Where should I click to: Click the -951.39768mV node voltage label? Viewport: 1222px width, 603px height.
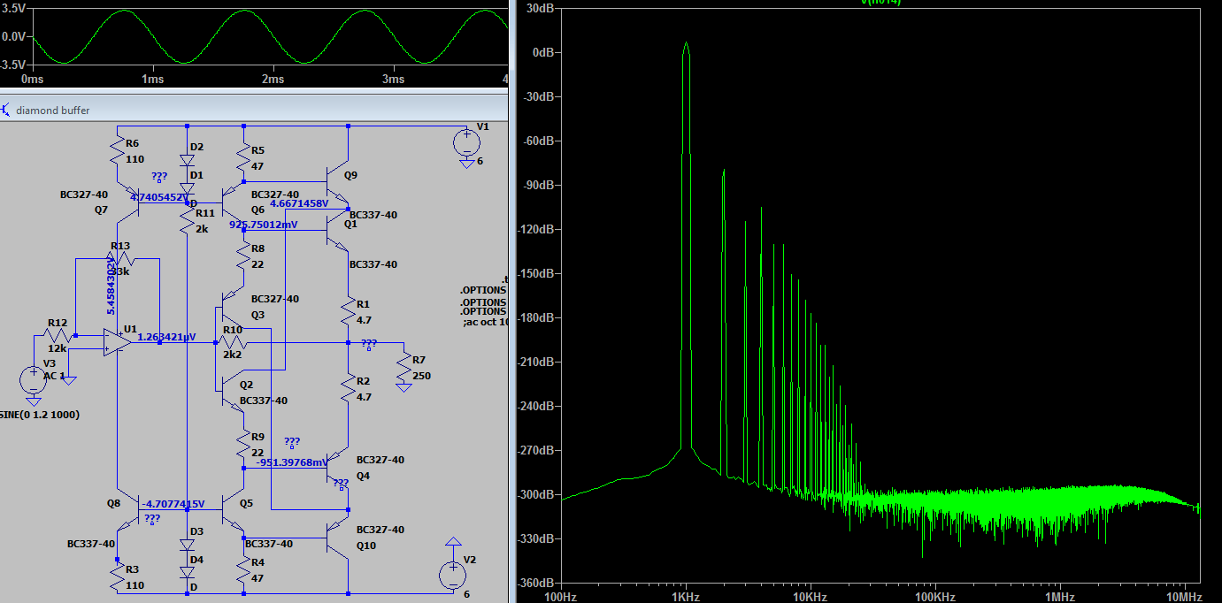[x=292, y=462]
